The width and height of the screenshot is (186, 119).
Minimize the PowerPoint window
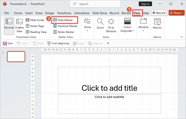[160, 4]
